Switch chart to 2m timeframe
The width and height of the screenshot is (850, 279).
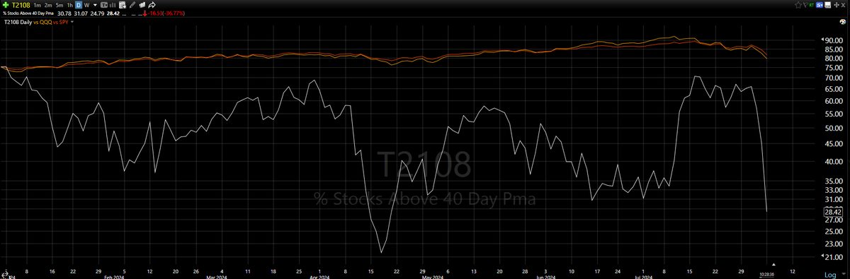48,5
